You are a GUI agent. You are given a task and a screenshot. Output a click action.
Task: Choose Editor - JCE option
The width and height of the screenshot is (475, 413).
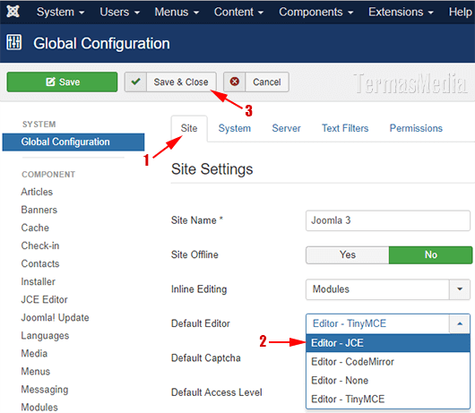pos(388,343)
